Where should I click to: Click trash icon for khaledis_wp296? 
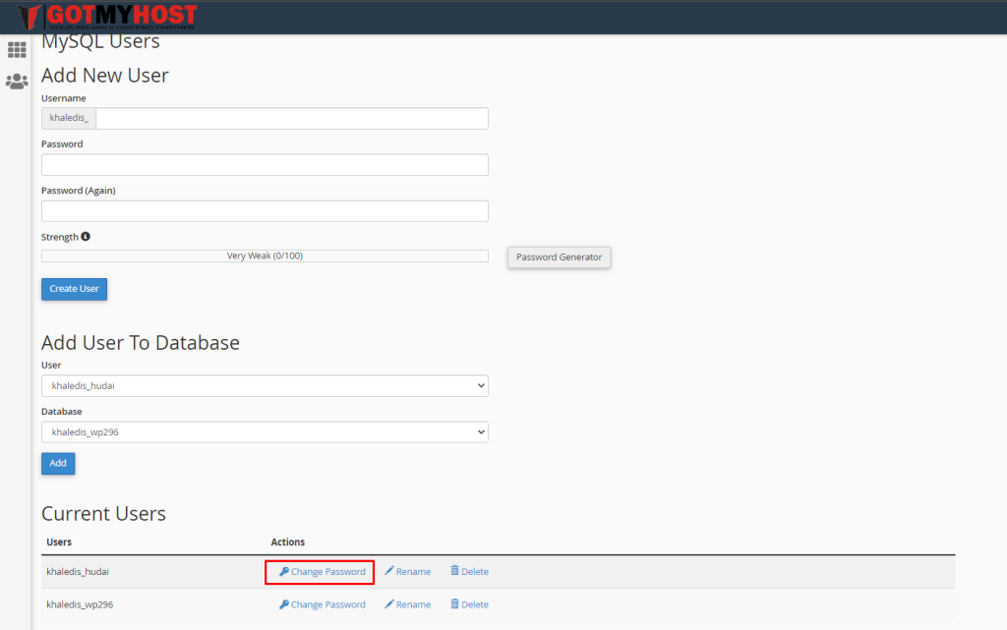(454, 603)
